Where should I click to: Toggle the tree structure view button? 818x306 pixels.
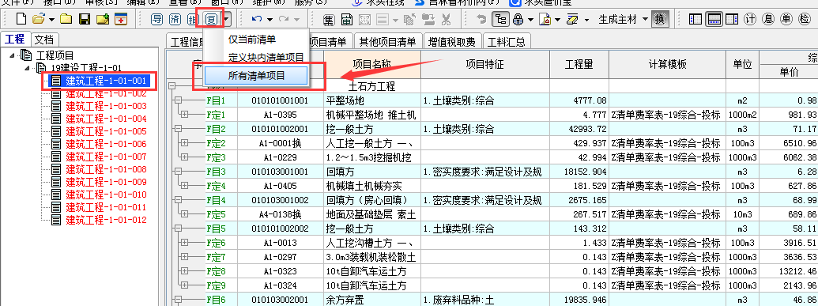pos(501,20)
